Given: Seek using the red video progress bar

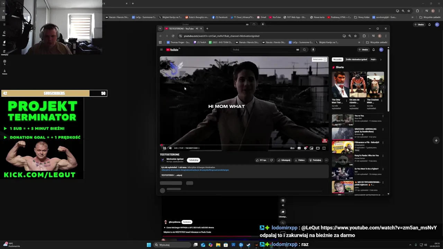Looking at the screenshot, I should 244,145.
